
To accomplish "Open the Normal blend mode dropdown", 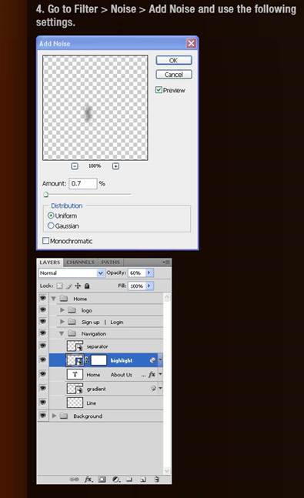I will pos(72,272).
